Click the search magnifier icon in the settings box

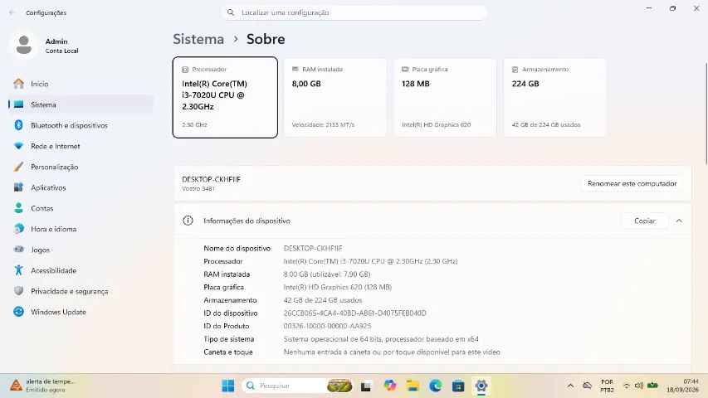pyautogui.click(x=231, y=12)
